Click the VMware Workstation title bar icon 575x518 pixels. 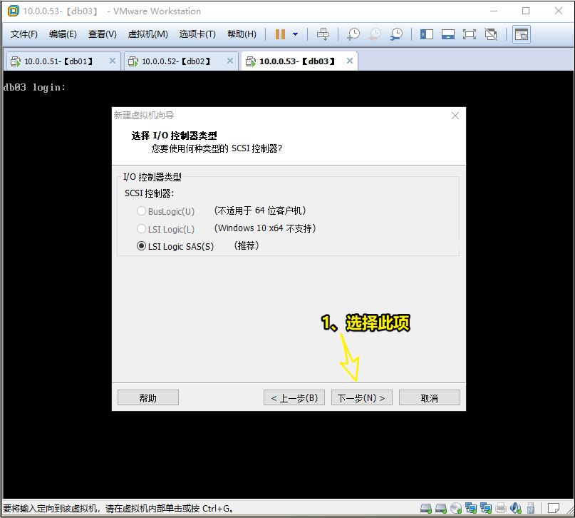tap(14, 11)
